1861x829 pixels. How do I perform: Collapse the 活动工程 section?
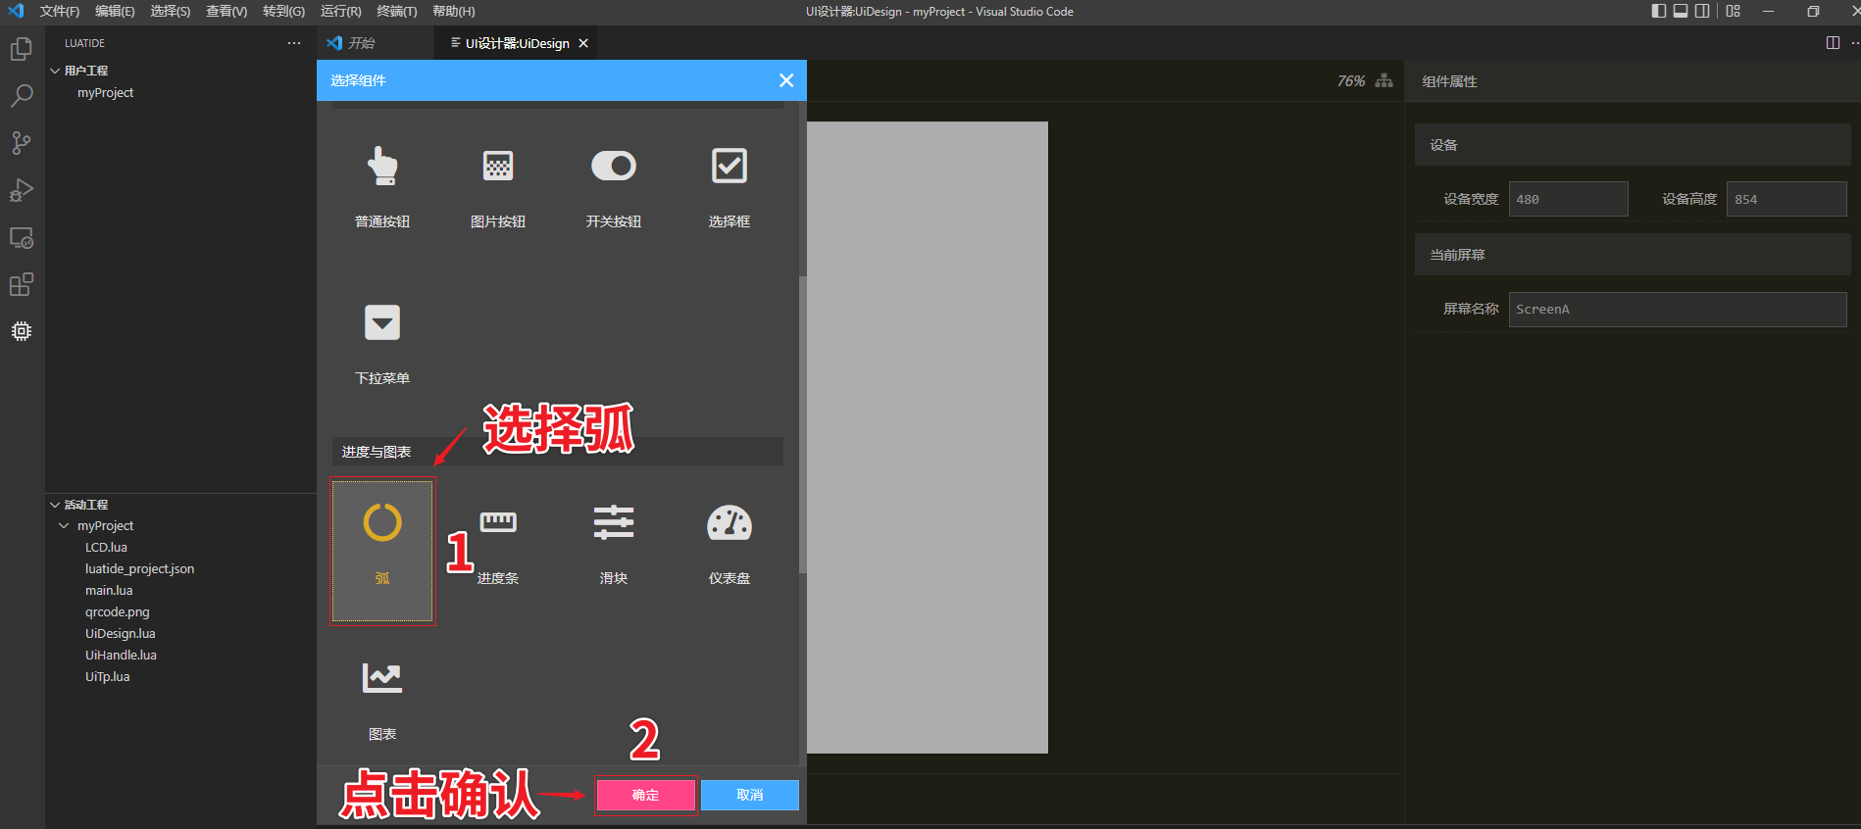tap(55, 505)
